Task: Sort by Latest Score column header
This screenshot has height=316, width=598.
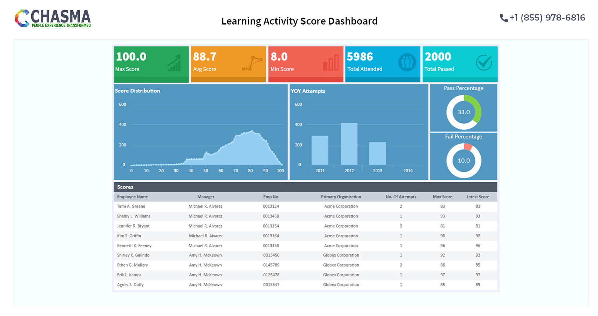Action: pos(477,197)
